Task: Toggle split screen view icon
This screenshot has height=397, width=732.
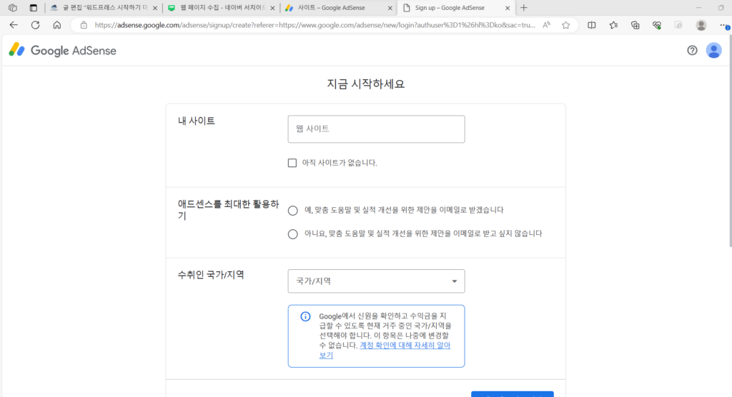Action: [x=591, y=25]
